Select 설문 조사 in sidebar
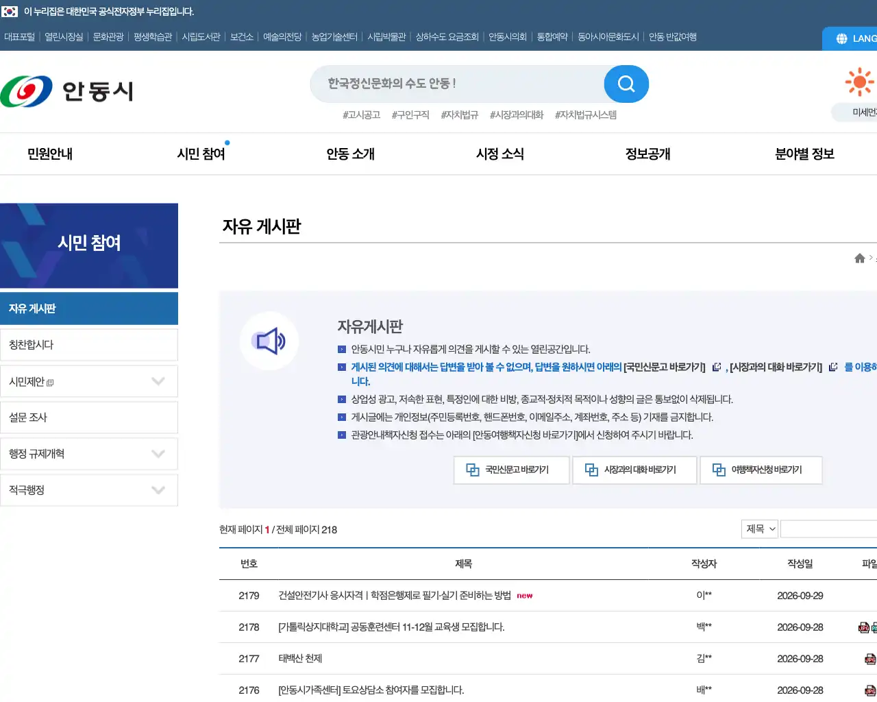 click(89, 417)
